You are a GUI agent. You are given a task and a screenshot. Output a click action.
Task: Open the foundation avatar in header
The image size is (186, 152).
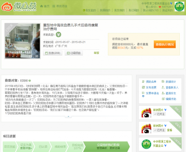[179, 7]
